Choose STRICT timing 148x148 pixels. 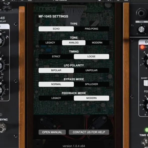tap(56, 57)
